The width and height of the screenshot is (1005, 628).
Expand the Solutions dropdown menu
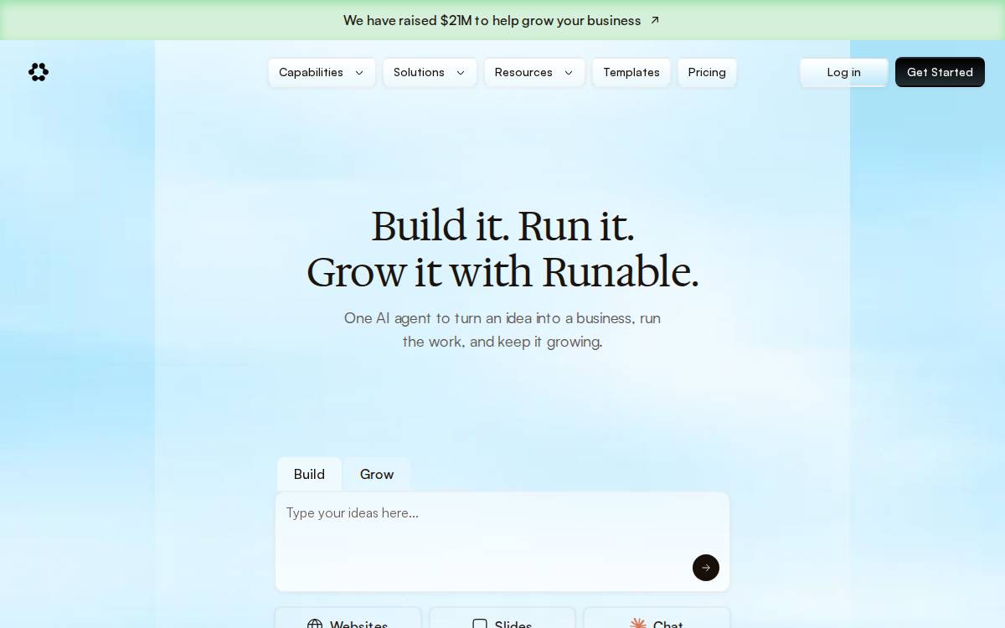(430, 72)
